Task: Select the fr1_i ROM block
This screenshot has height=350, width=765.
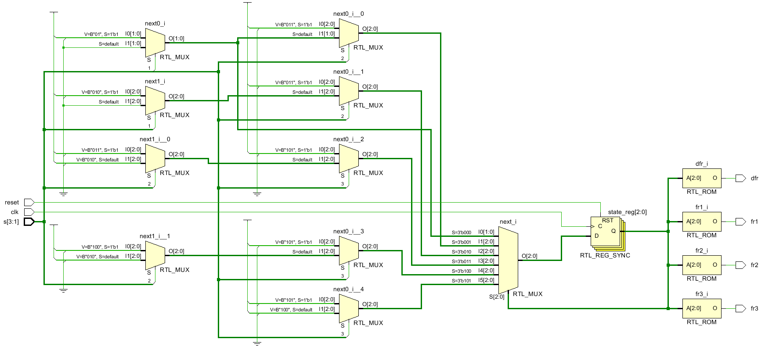Action: click(x=702, y=221)
